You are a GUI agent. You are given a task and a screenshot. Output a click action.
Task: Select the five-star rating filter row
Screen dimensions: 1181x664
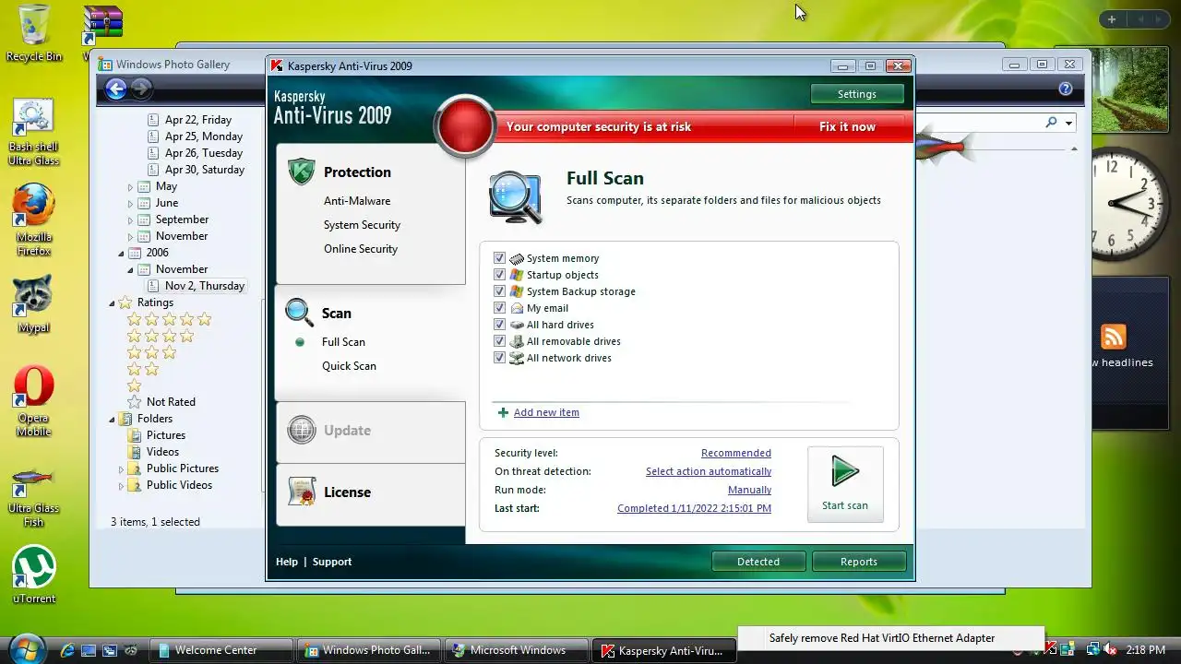pos(169,319)
